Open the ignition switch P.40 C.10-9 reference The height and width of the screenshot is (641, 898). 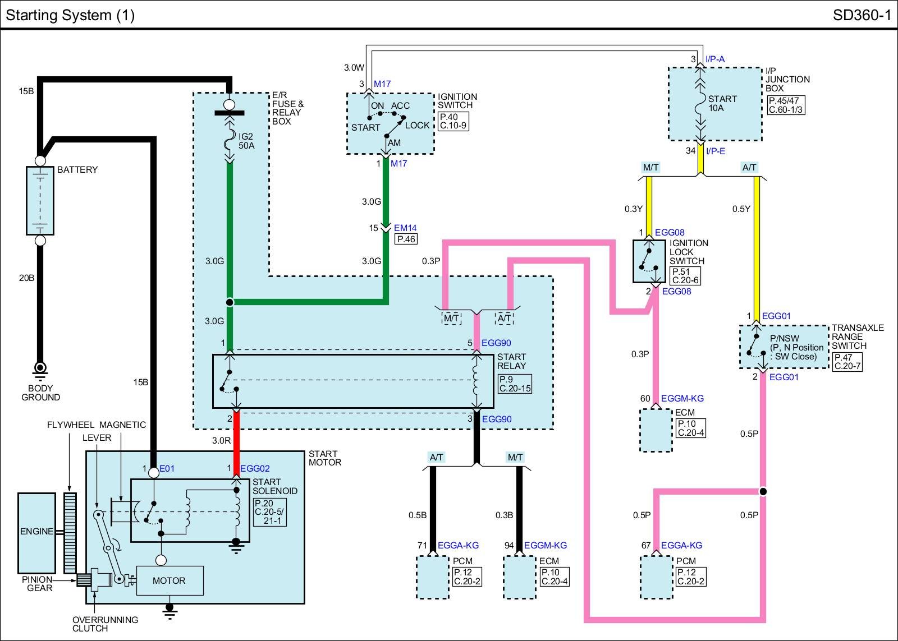(452, 122)
